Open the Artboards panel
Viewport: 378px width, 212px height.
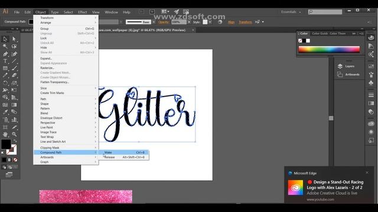click(x=348, y=75)
